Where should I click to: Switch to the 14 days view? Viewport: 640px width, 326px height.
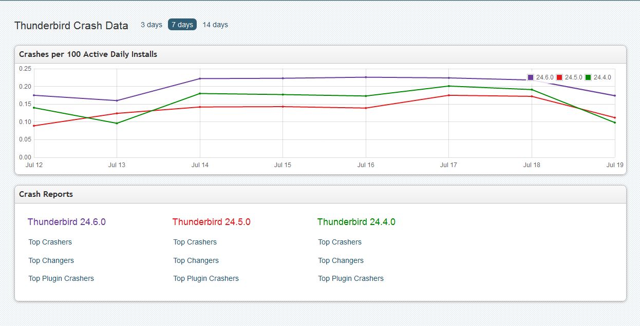pos(215,25)
